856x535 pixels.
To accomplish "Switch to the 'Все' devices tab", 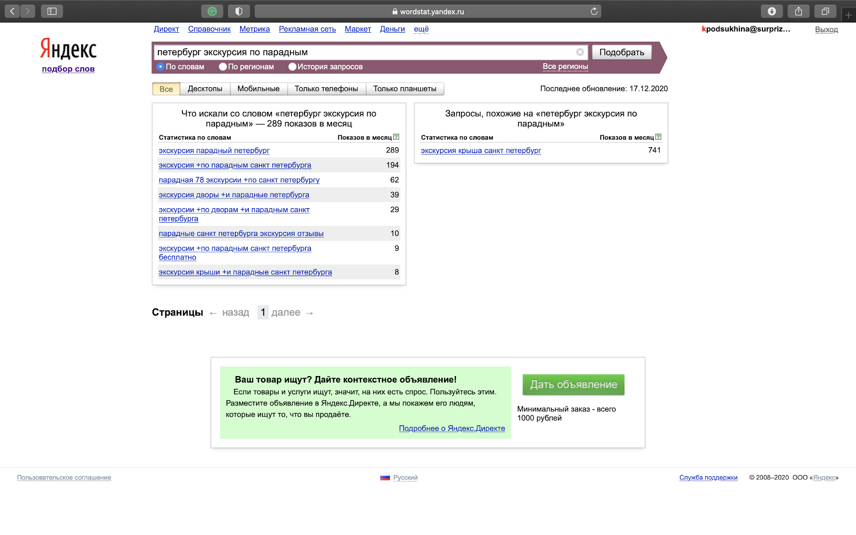I will pos(166,89).
